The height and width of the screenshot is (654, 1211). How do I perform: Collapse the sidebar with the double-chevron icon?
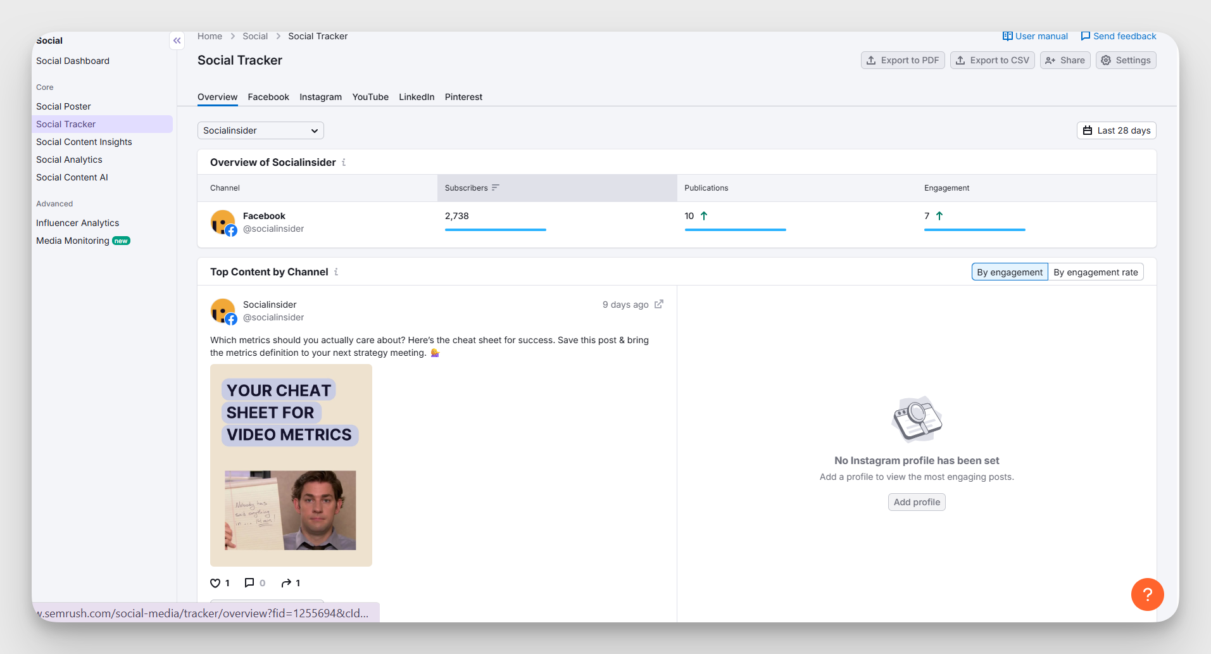(177, 41)
